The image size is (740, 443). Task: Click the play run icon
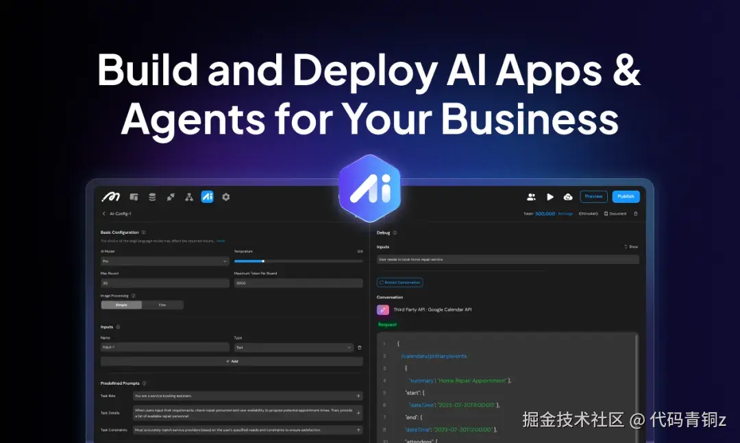550,197
